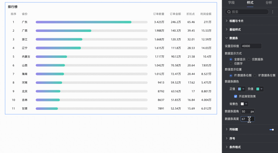The height and width of the screenshot is (153, 278).
Task: Select the 数据条左侧 position radio
Action: click(x=255, y=75)
